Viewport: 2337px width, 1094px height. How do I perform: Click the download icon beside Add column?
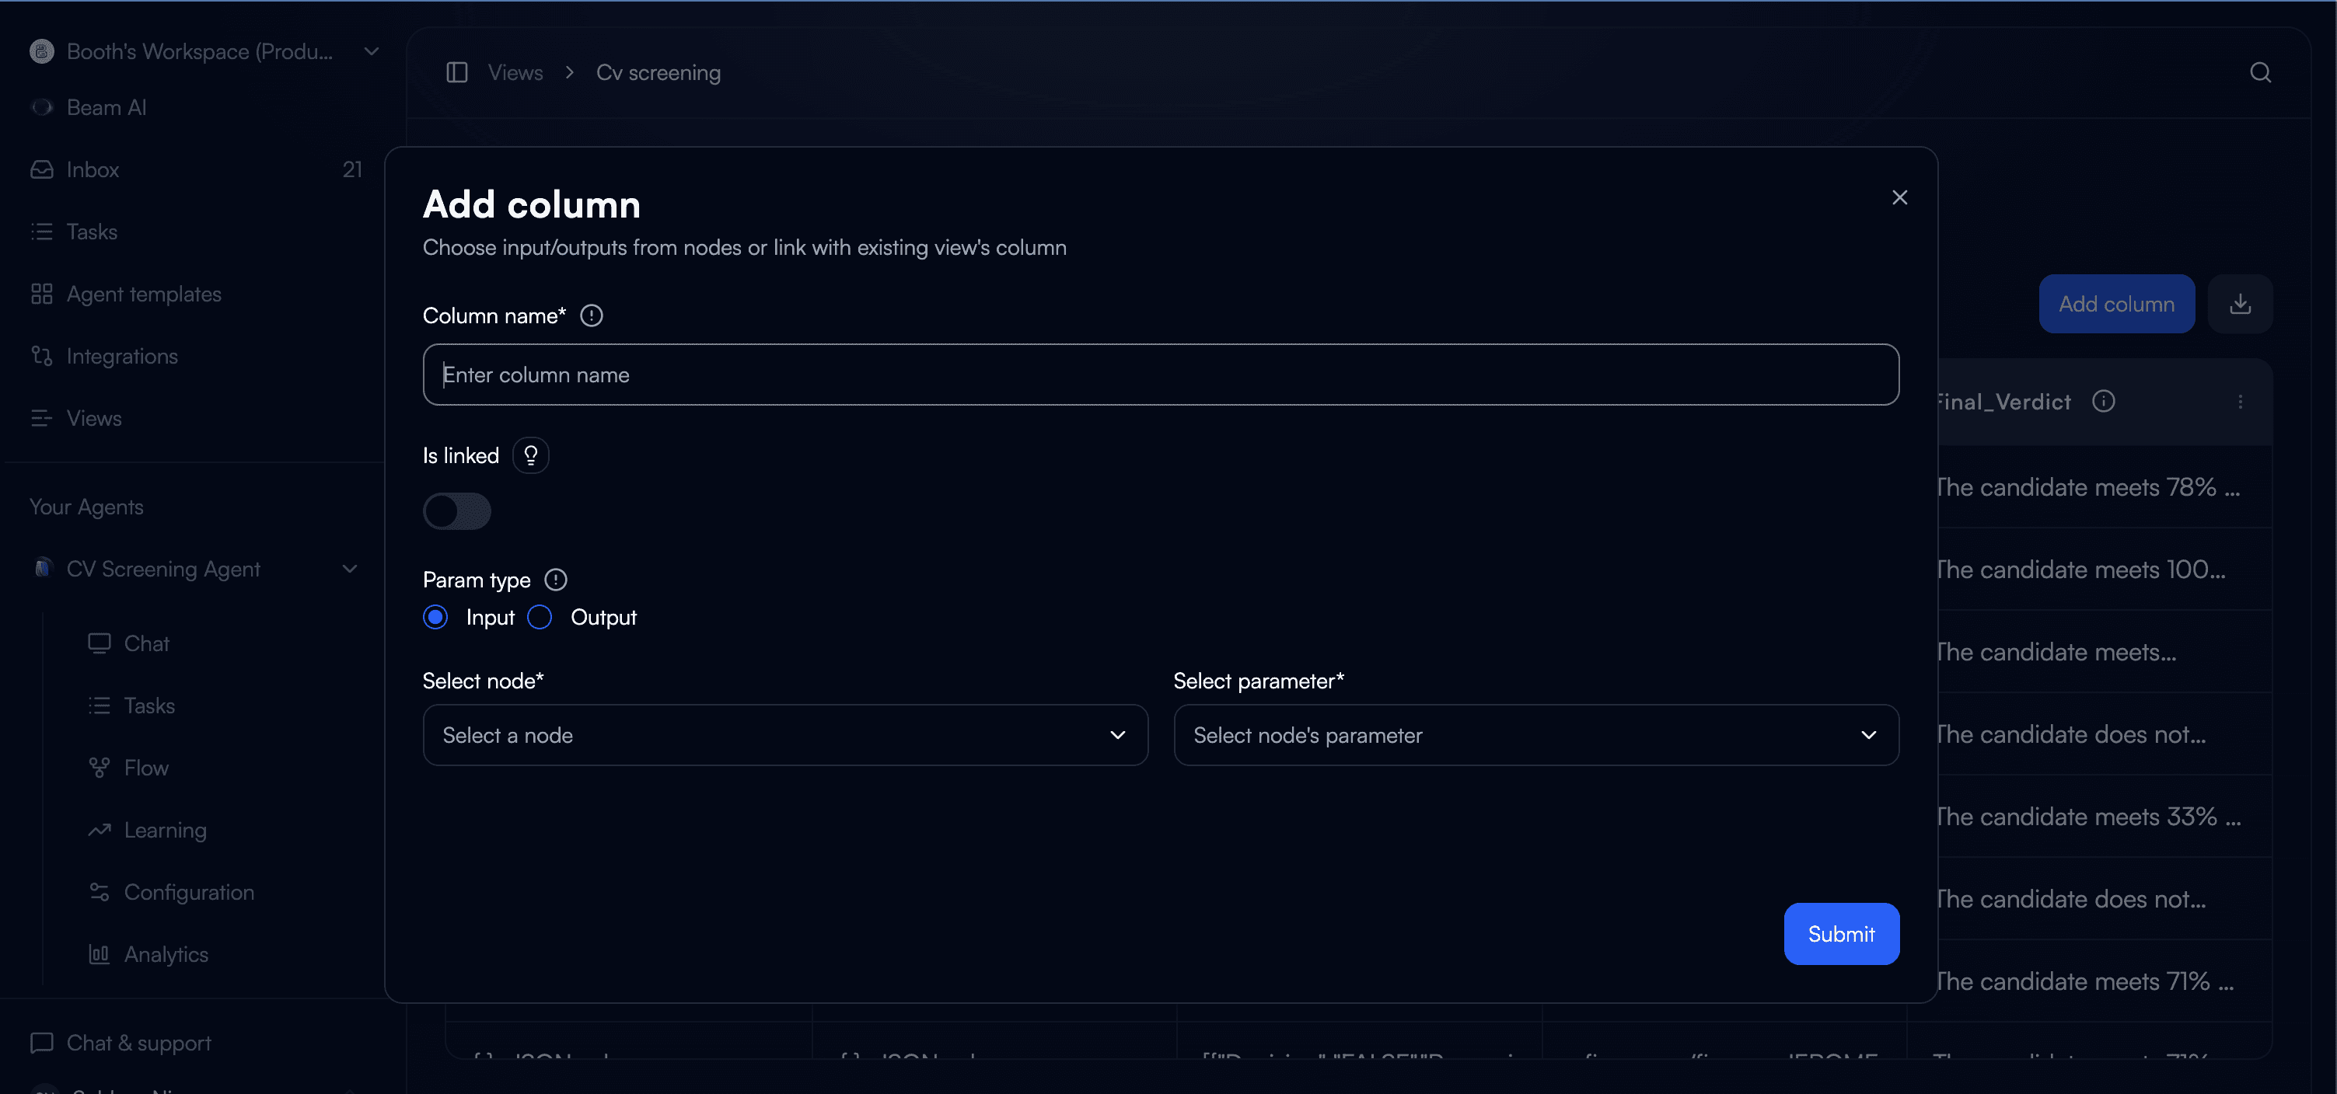[2240, 304]
